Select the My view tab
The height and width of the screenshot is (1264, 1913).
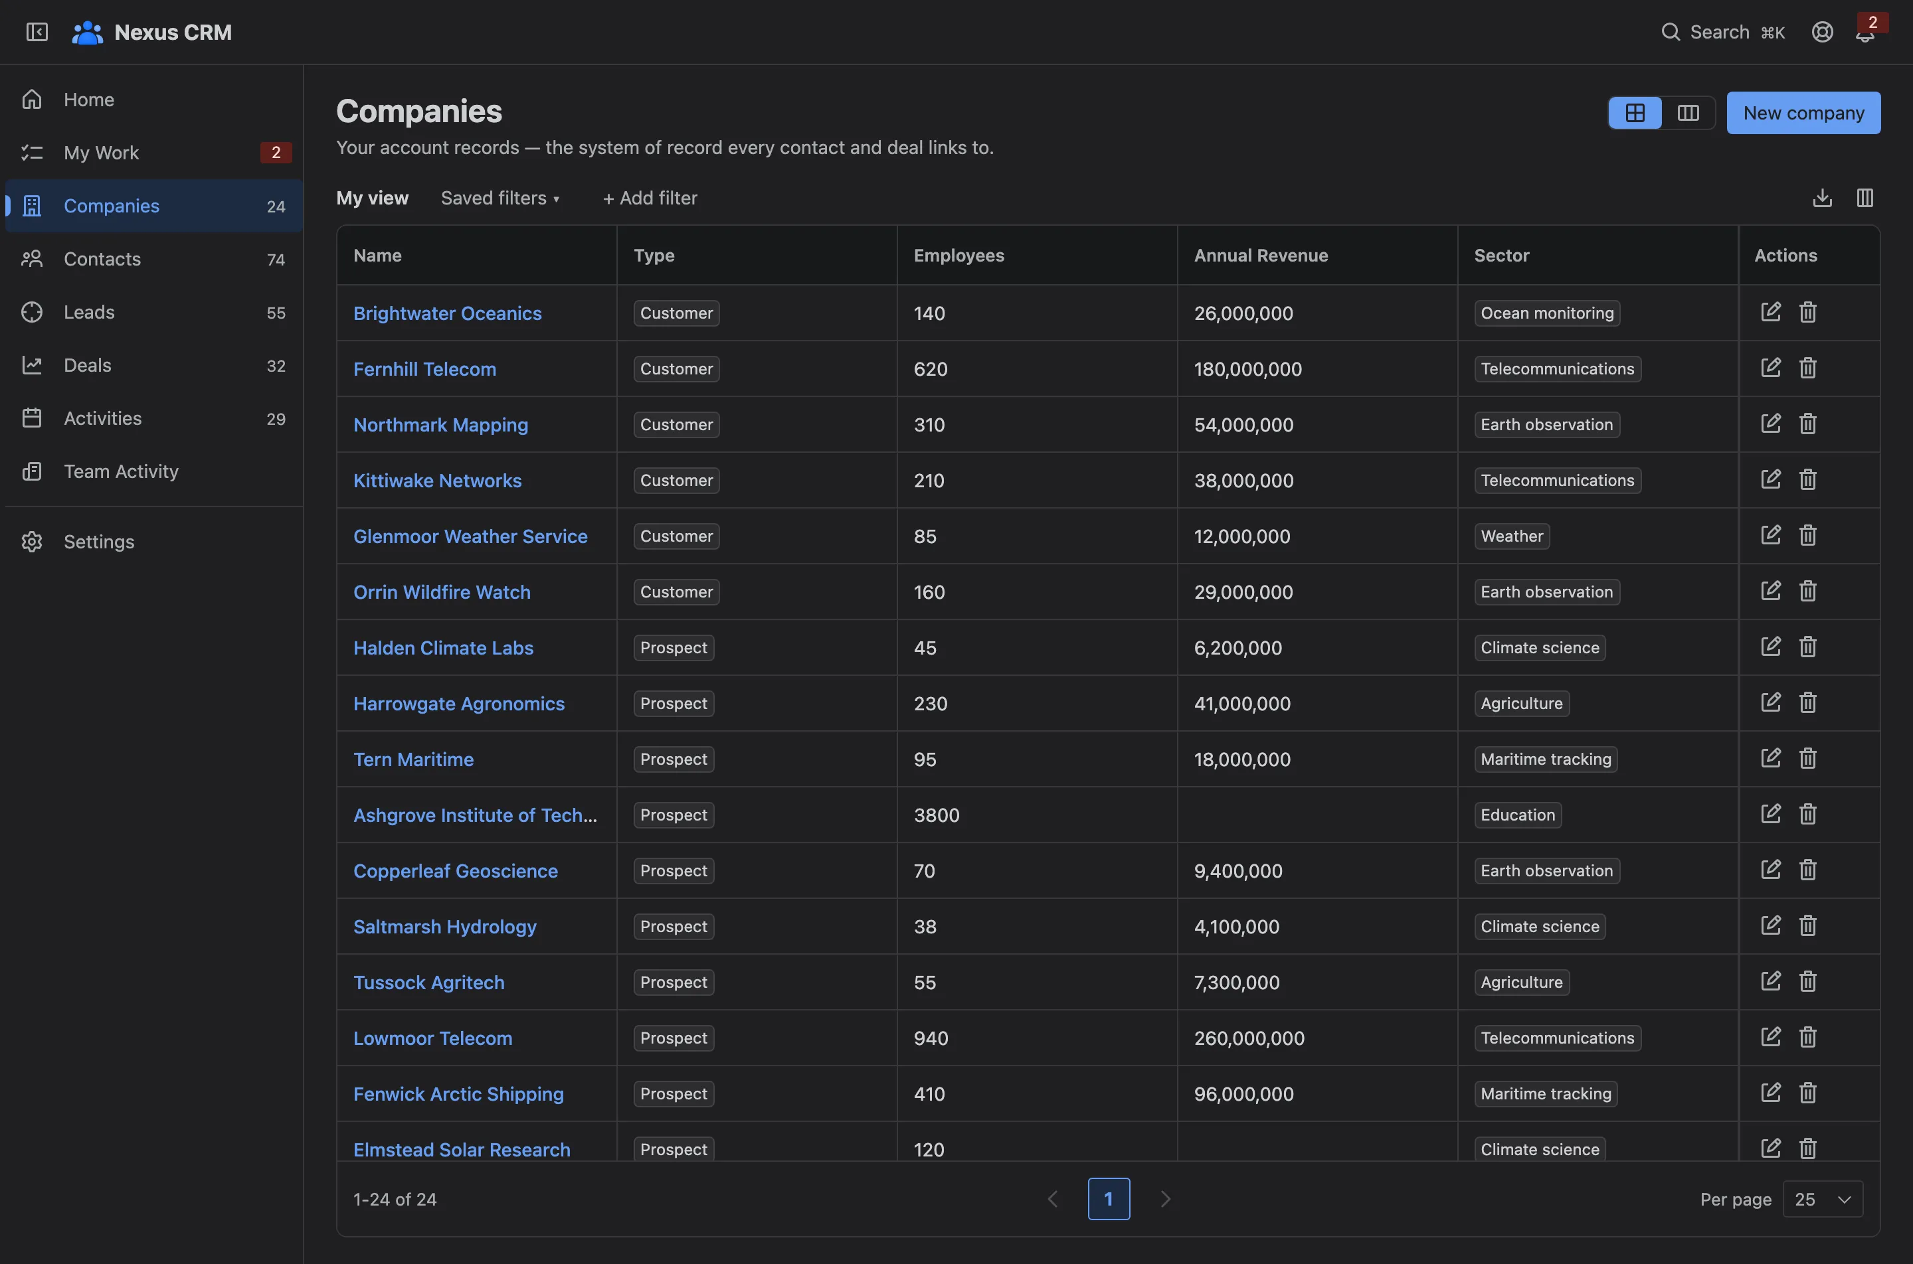click(373, 198)
